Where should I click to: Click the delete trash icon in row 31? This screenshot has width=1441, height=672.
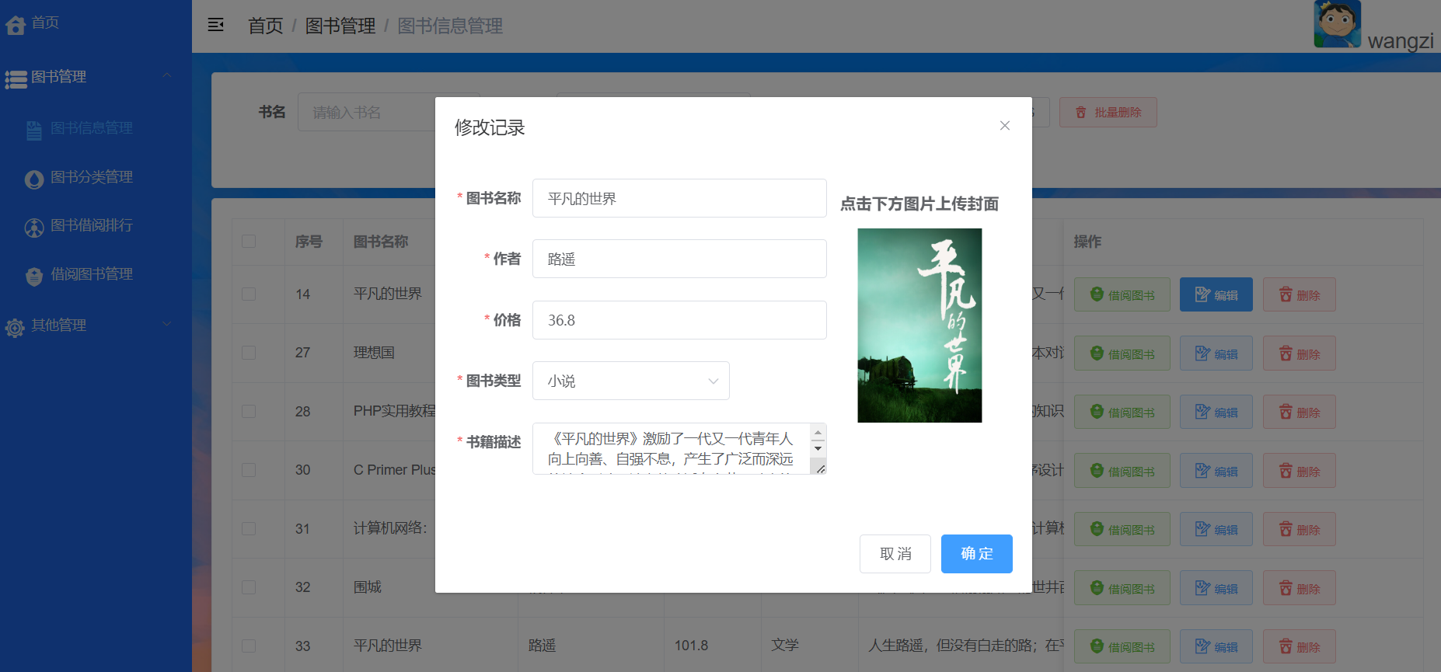1286,529
